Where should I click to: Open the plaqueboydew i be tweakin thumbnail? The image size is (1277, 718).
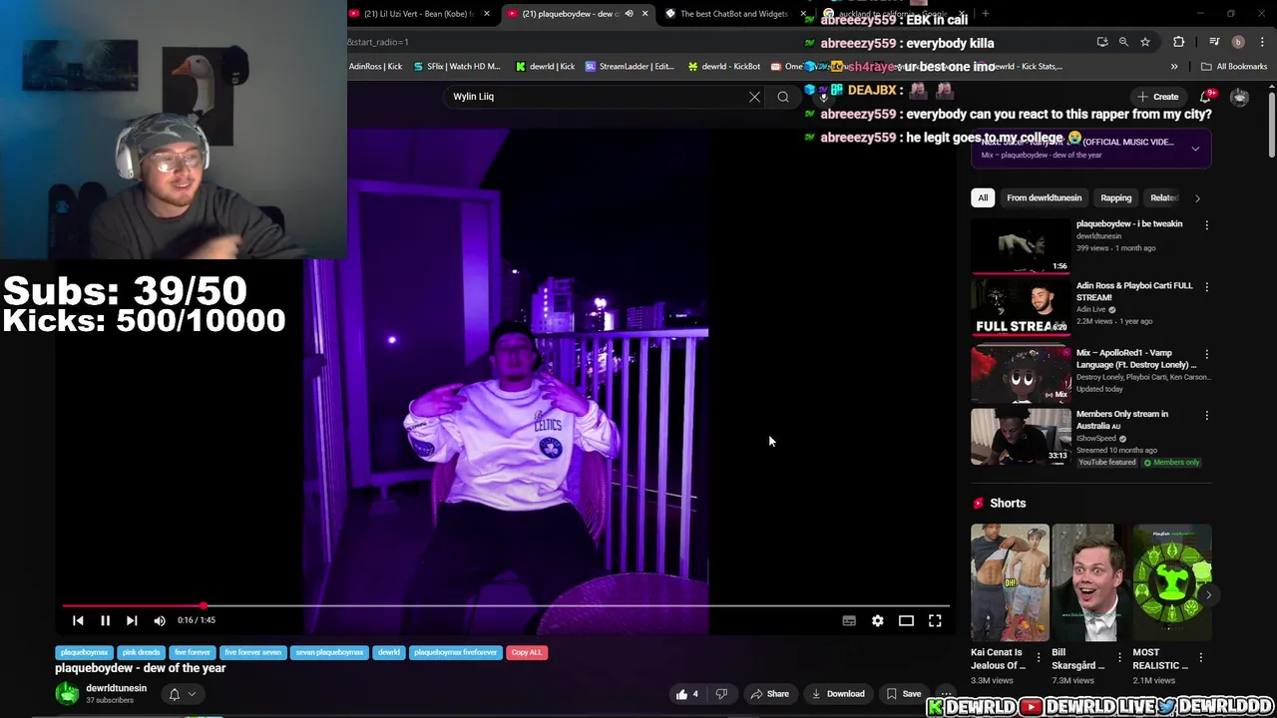(x=1021, y=244)
